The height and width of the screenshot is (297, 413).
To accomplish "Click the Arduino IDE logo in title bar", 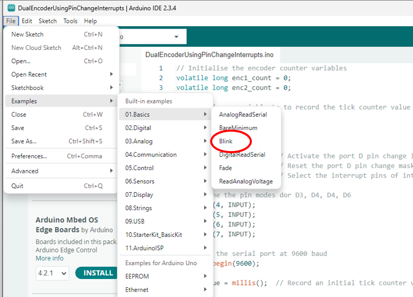I will pos(11,7).
